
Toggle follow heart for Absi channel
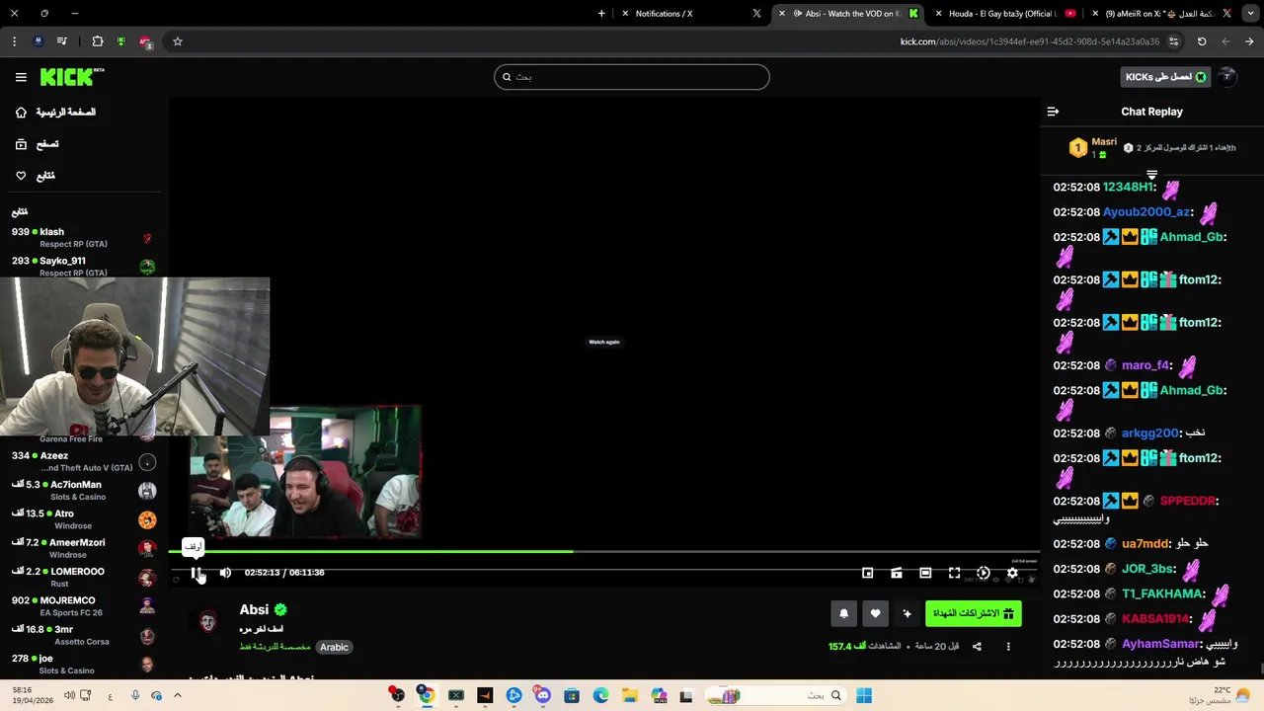pyautogui.click(x=875, y=613)
